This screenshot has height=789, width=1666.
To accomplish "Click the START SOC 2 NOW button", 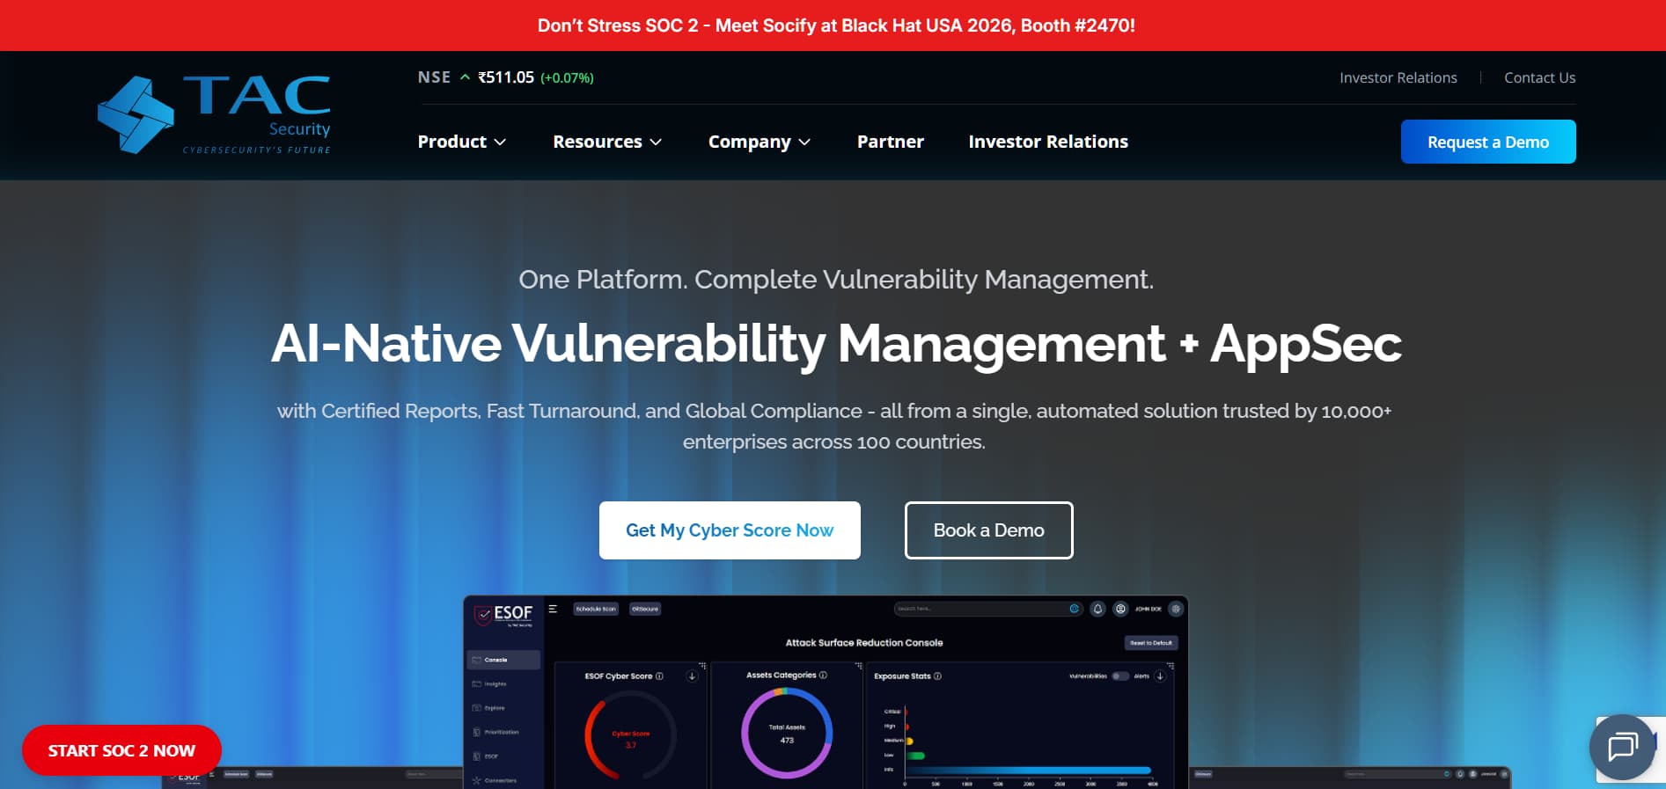I will [x=121, y=750].
